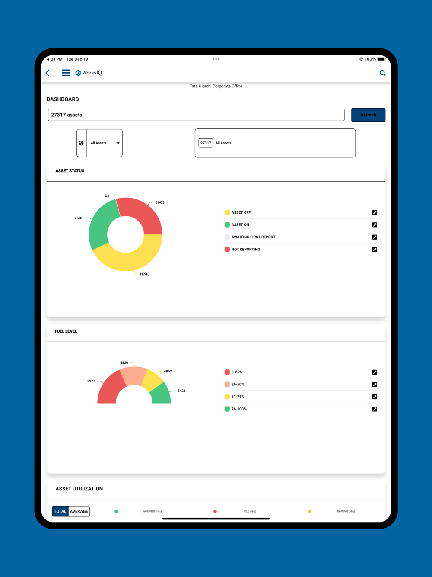Click the WORKING (Hrs) label
This screenshot has height=577, width=432.
click(152, 511)
